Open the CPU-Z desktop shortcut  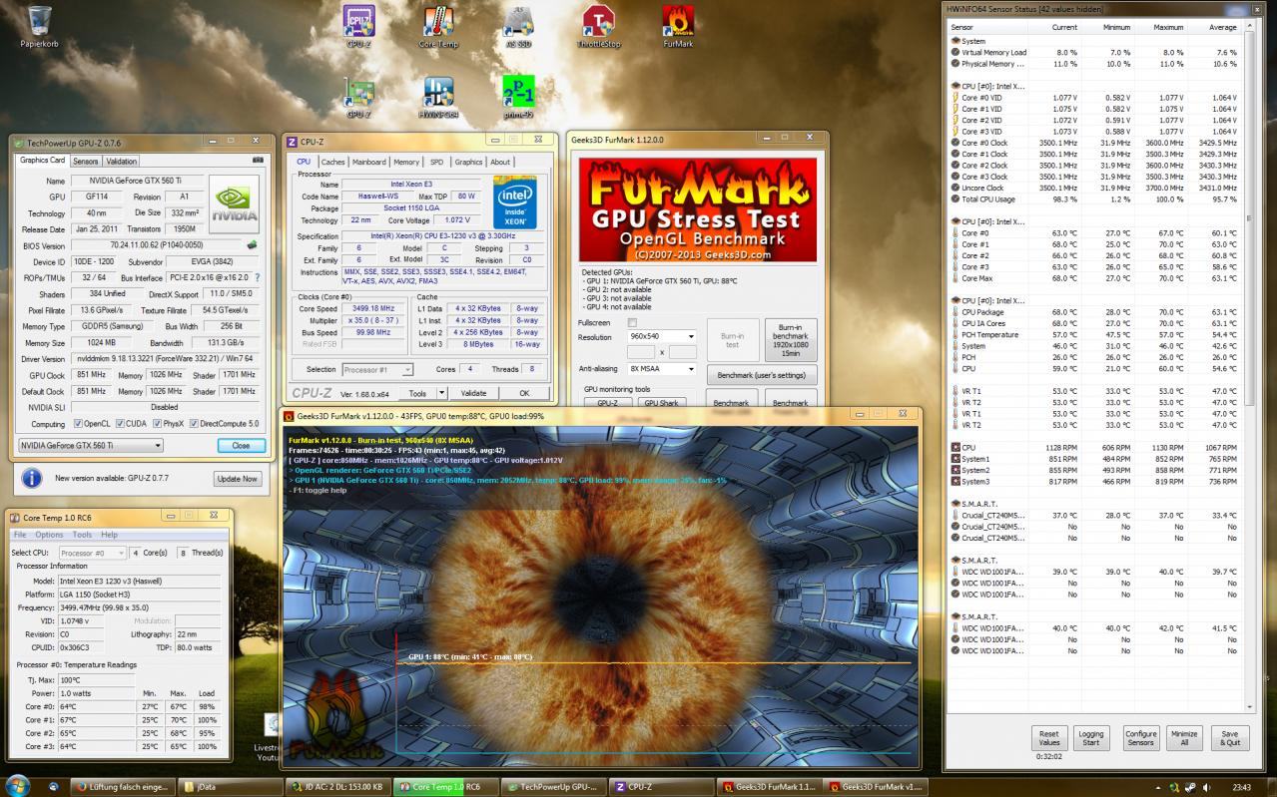pos(359,27)
